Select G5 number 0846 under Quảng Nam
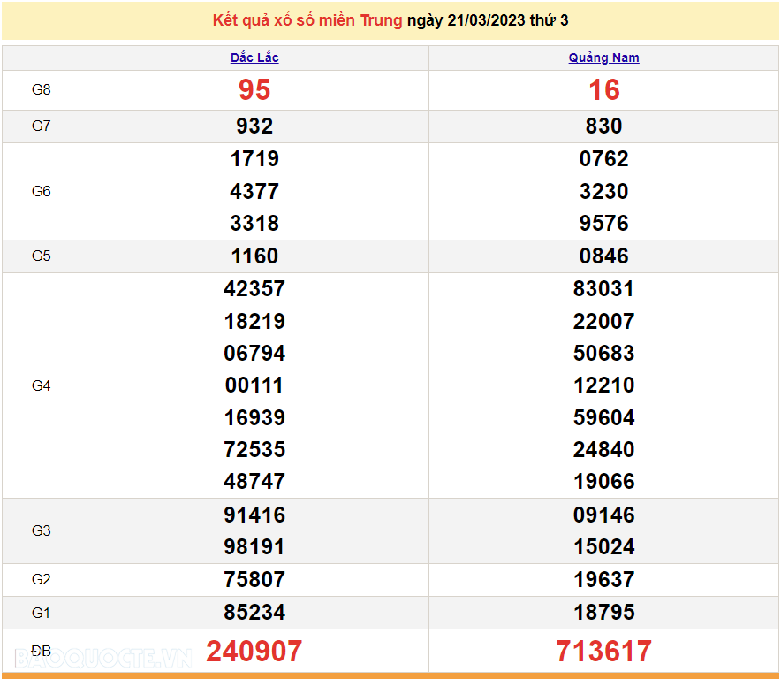The image size is (781, 679). 603,256
